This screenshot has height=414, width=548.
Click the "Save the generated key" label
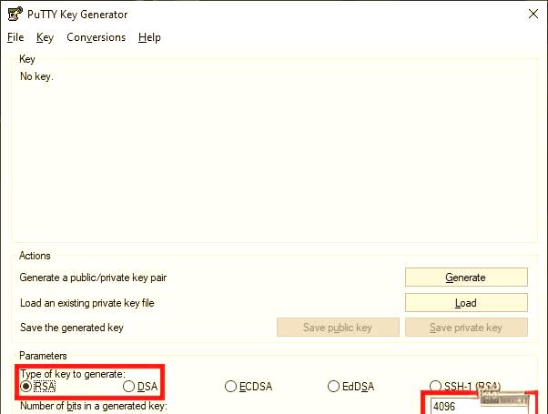point(72,328)
